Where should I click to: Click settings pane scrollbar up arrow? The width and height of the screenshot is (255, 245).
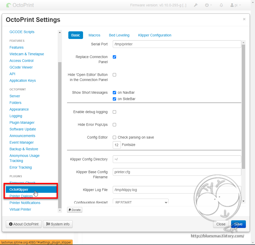(244, 43)
